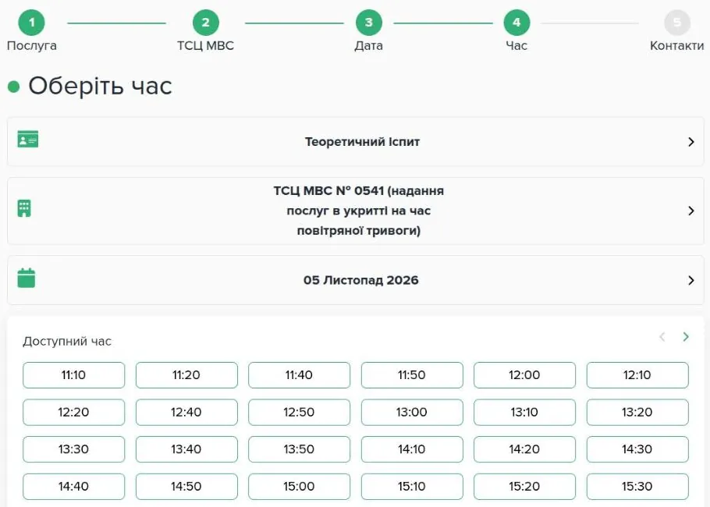Choose the 11:10 time slot
The width and height of the screenshot is (710, 507).
[74, 375]
